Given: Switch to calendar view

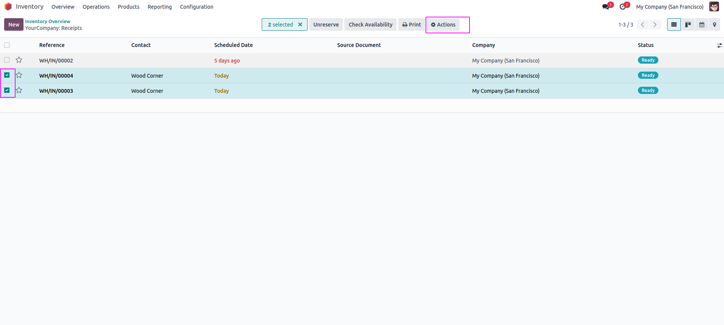Looking at the screenshot, I should coord(702,25).
